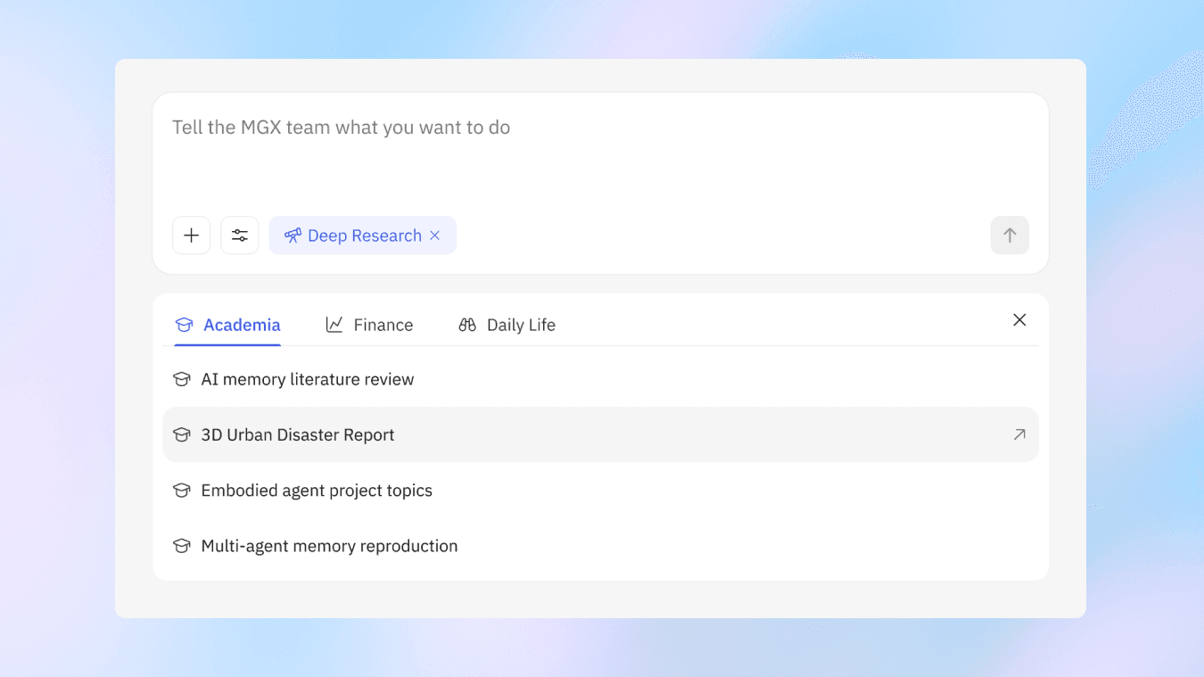Select 'AI memory literature review' suggestion

click(x=600, y=379)
